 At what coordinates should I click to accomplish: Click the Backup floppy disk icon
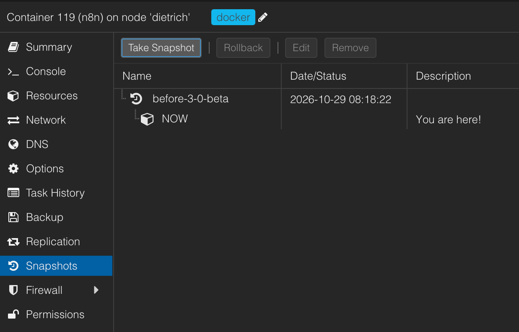(x=13, y=217)
